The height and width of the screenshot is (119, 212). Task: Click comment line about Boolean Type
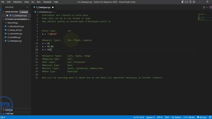[58, 65]
